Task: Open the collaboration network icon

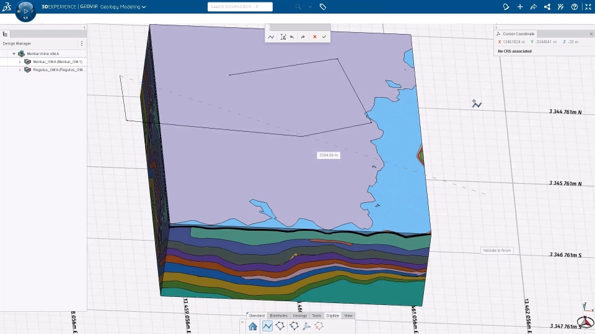Action: tap(547, 7)
